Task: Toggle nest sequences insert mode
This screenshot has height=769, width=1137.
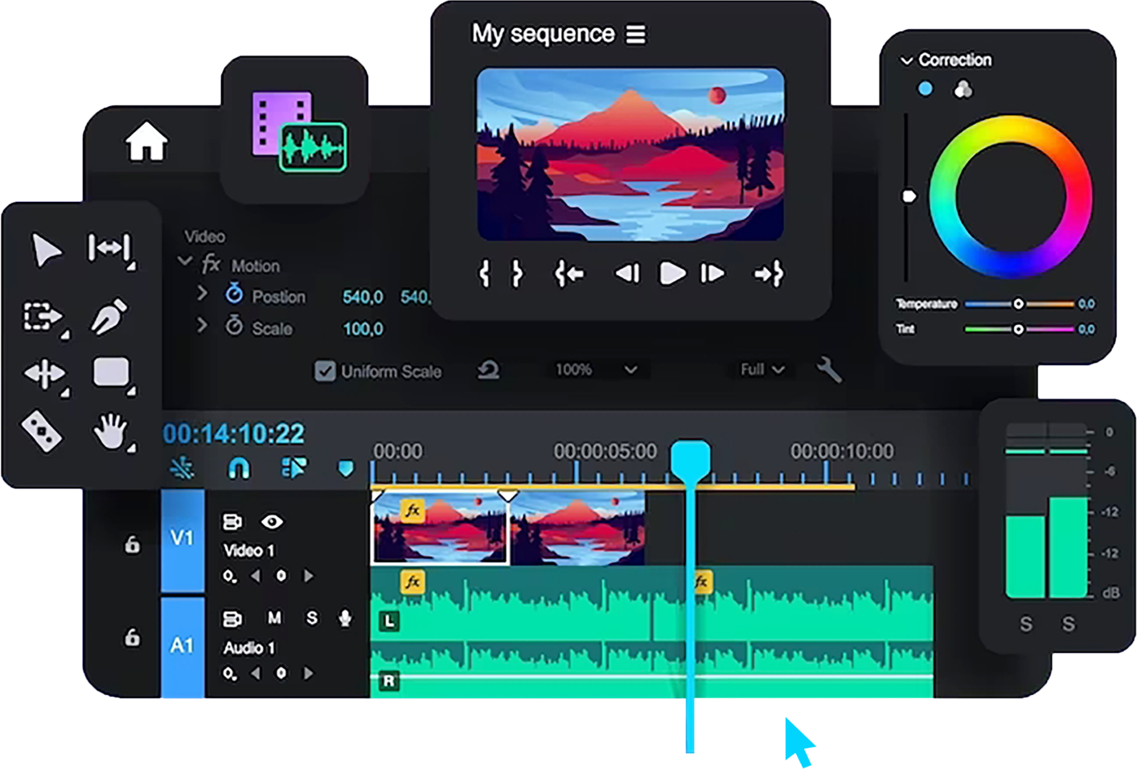Action: click(x=183, y=467)
